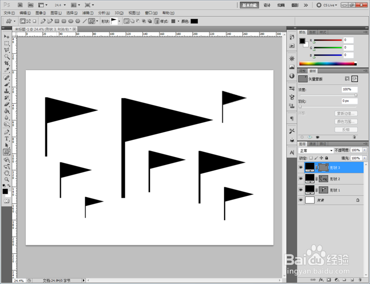The height and width of the screenshot is (284, 370).
Task: Launch Adobe Bridge from top bar
Action: point(20,5)
